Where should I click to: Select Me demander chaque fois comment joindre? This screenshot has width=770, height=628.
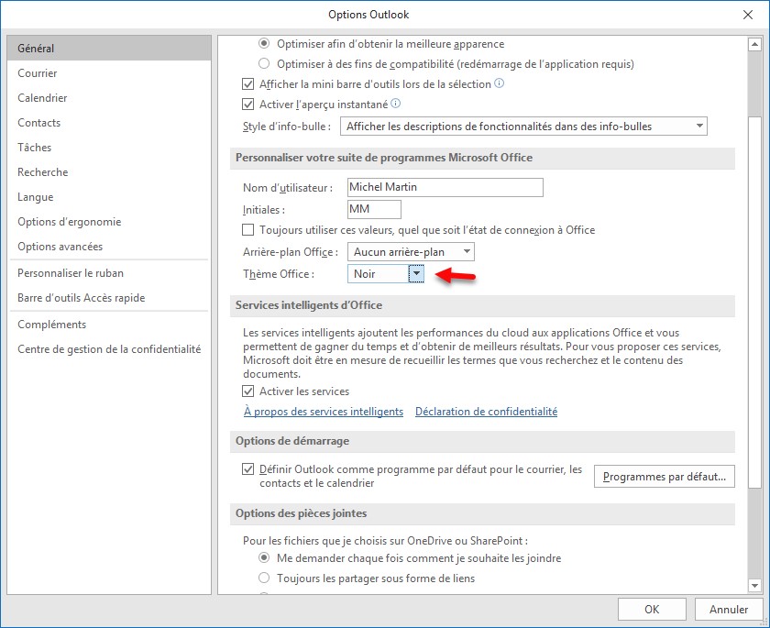[x=264, y=557]
